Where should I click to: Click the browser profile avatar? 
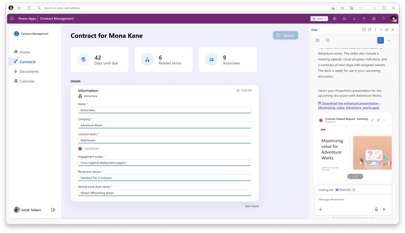11,8
